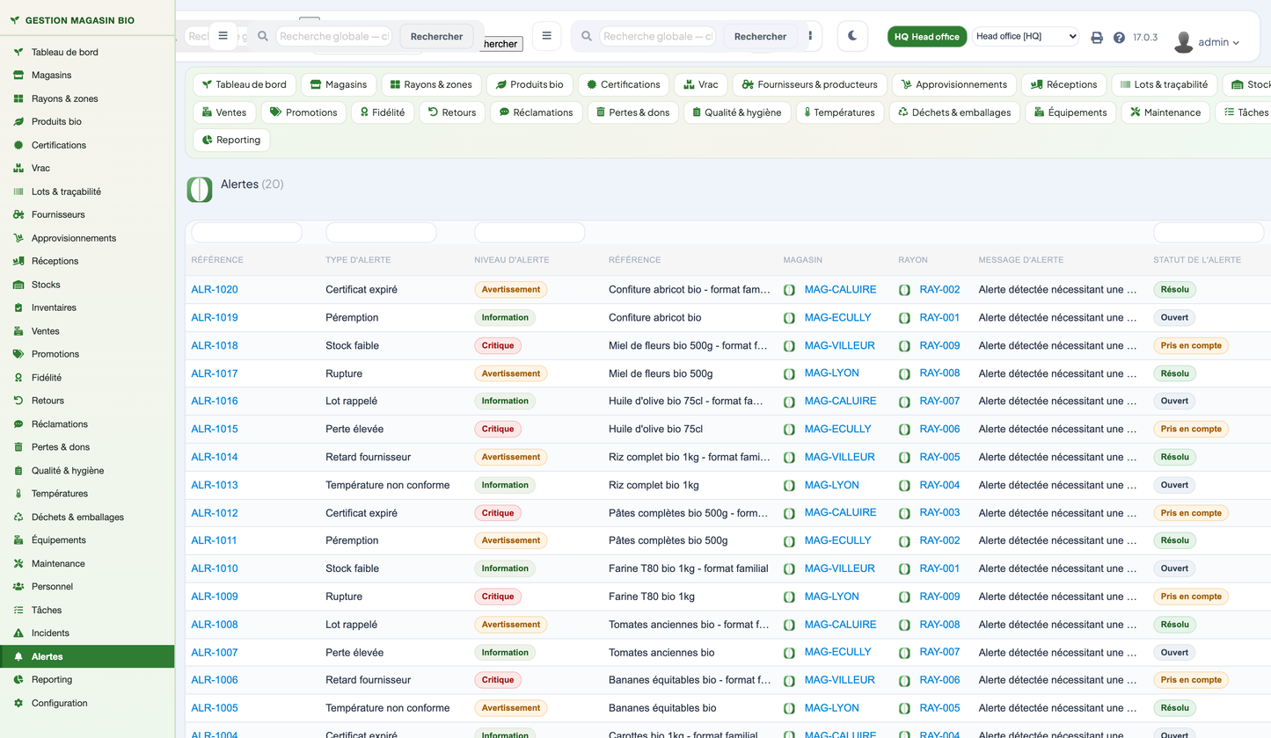Screen dimensions: 1271x738
Task: Click the Ventes icon in the left sidebar
Action: [x=18, y=331]
